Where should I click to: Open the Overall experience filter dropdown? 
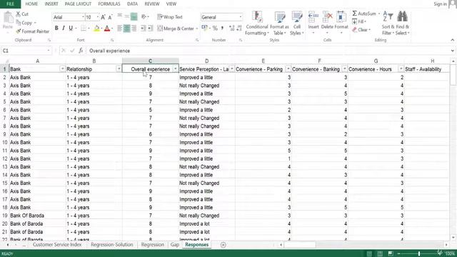(175, 69)
